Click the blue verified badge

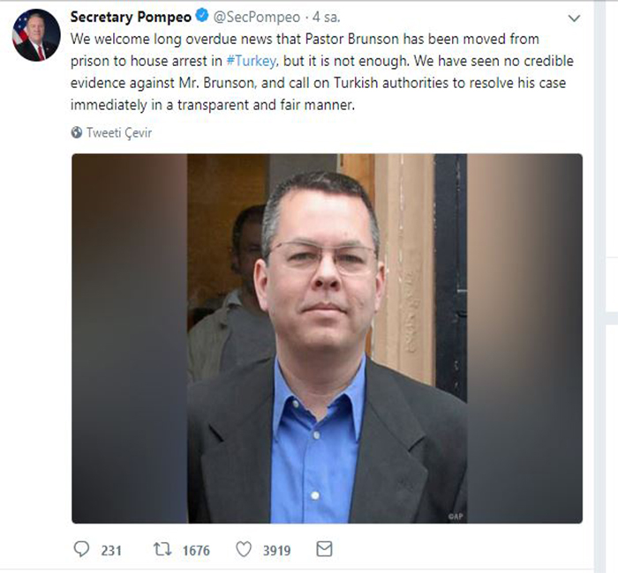[x=202, y=16]
